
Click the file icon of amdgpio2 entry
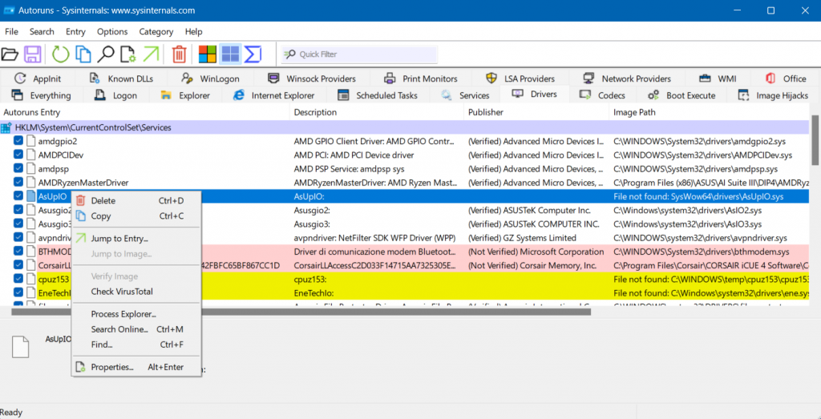(x=31, y=141)
